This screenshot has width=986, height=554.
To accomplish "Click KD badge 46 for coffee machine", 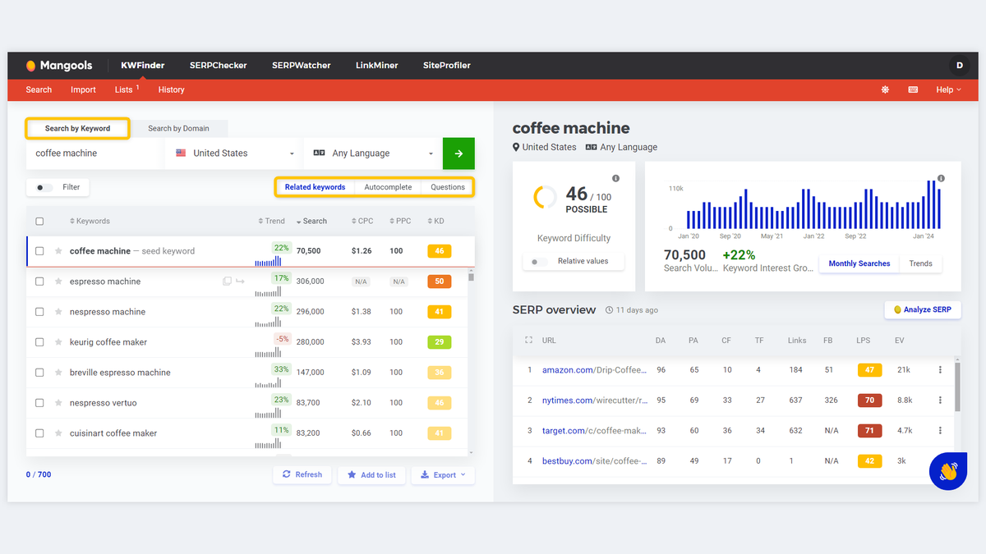I will tap(440, 251).
